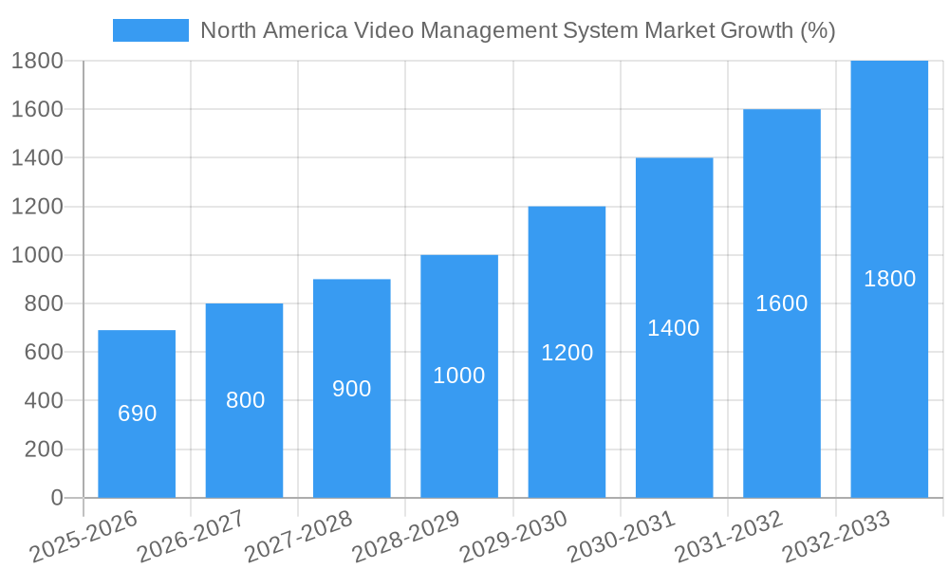Screen dimensions: 949x569
Task: Select the 2030-2031 bar labeled 1400
Action: pos(674,328)
